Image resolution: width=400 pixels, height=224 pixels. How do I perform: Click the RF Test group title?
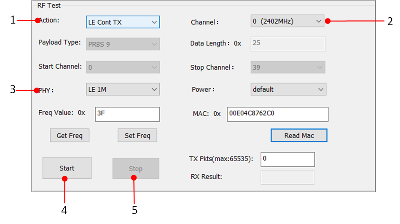click(49, 5)
